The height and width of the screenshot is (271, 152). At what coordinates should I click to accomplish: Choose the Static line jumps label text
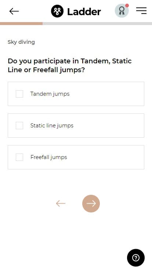52,126
